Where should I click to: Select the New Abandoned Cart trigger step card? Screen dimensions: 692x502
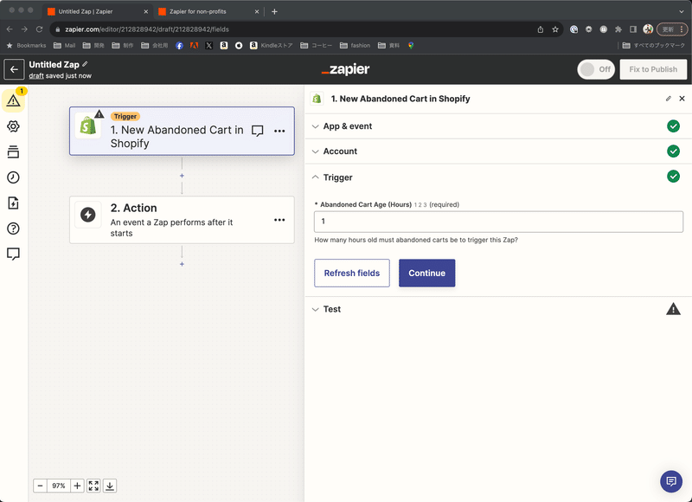point(182,131)
